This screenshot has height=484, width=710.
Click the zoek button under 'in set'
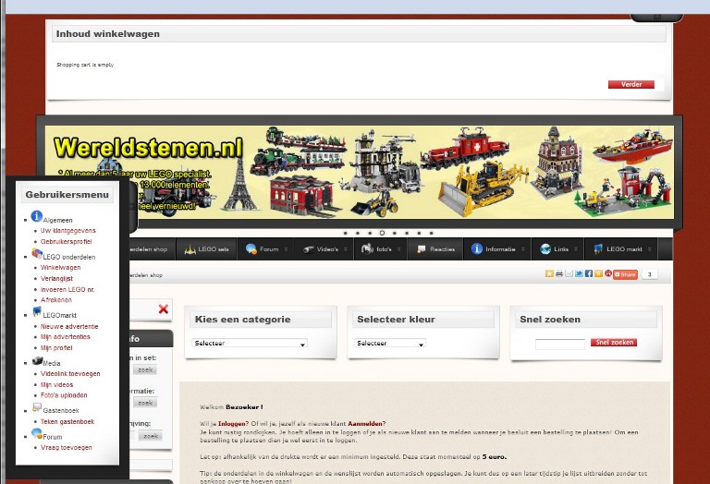[x=145, y=370]
